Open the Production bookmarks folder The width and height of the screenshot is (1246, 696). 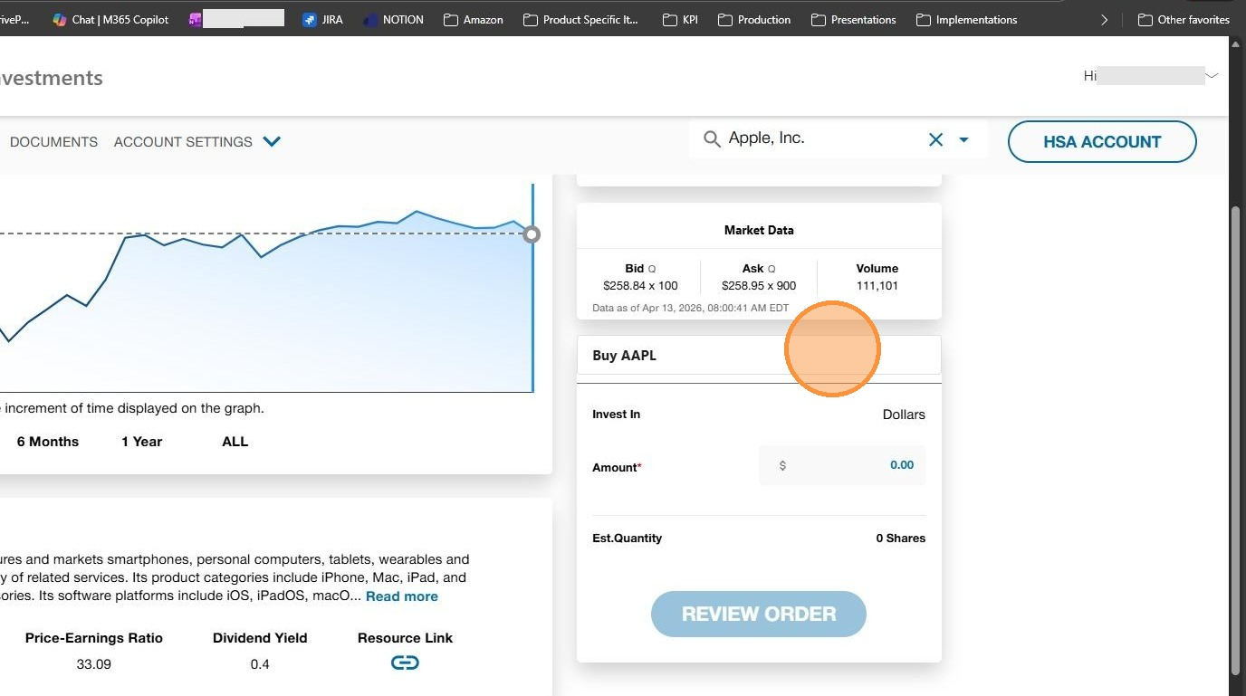[754, 19]
